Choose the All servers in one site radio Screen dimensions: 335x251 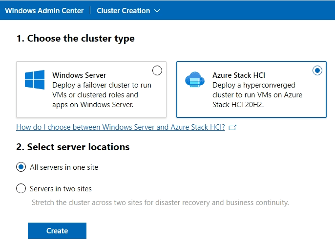(x=21, y=167)
